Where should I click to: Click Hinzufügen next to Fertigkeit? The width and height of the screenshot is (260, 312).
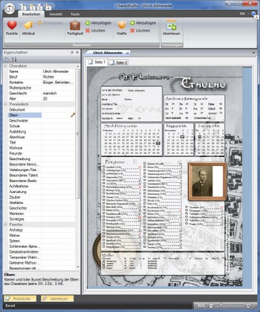[98, 23]
